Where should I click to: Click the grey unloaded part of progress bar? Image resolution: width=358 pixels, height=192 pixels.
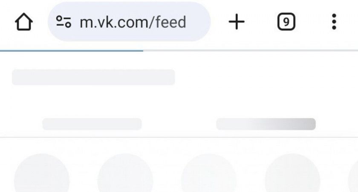coord(251,50)
